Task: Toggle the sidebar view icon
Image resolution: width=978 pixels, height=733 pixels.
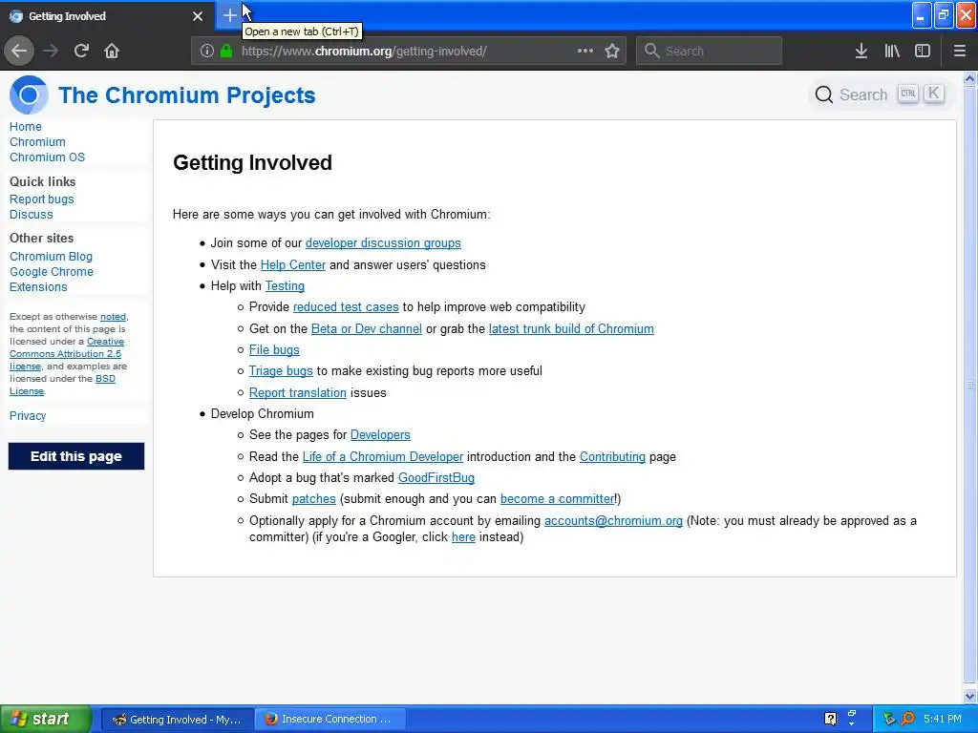Action: (x=923, y=51)
